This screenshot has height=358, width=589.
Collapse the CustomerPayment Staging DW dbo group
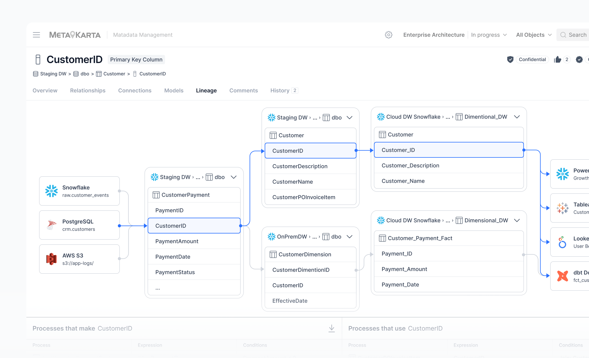click(234, 177)
